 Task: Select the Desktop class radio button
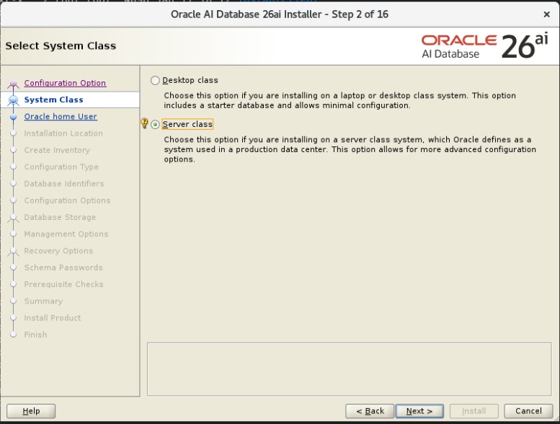click(155, 80)
